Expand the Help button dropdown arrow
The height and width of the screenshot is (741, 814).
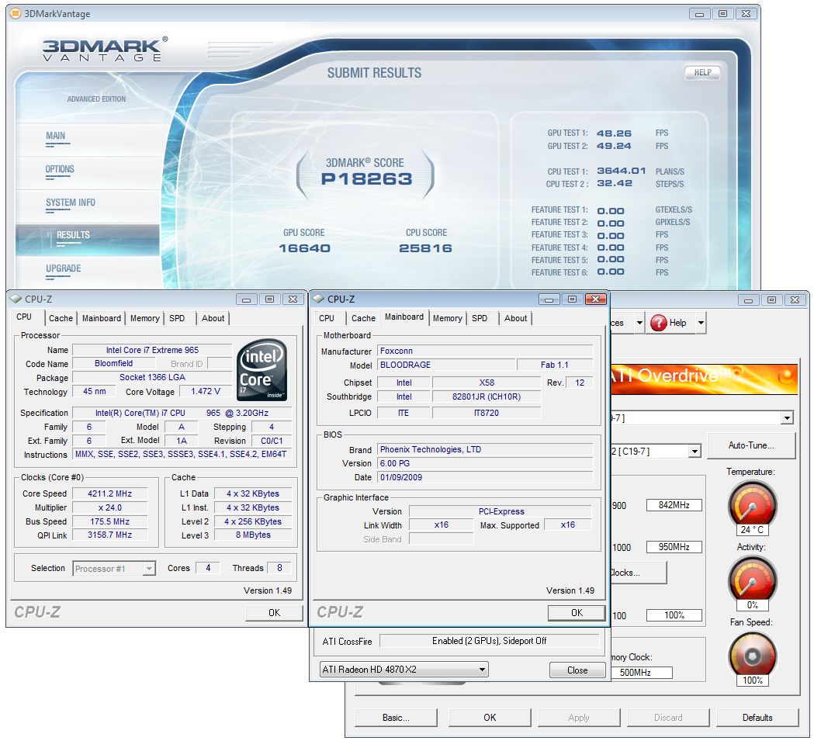(701, 323)
